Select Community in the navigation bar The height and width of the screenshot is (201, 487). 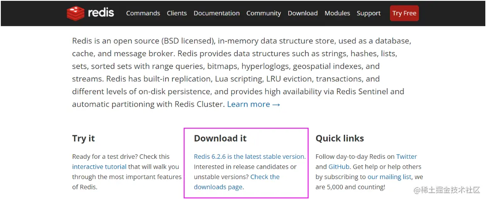[263, 13]
